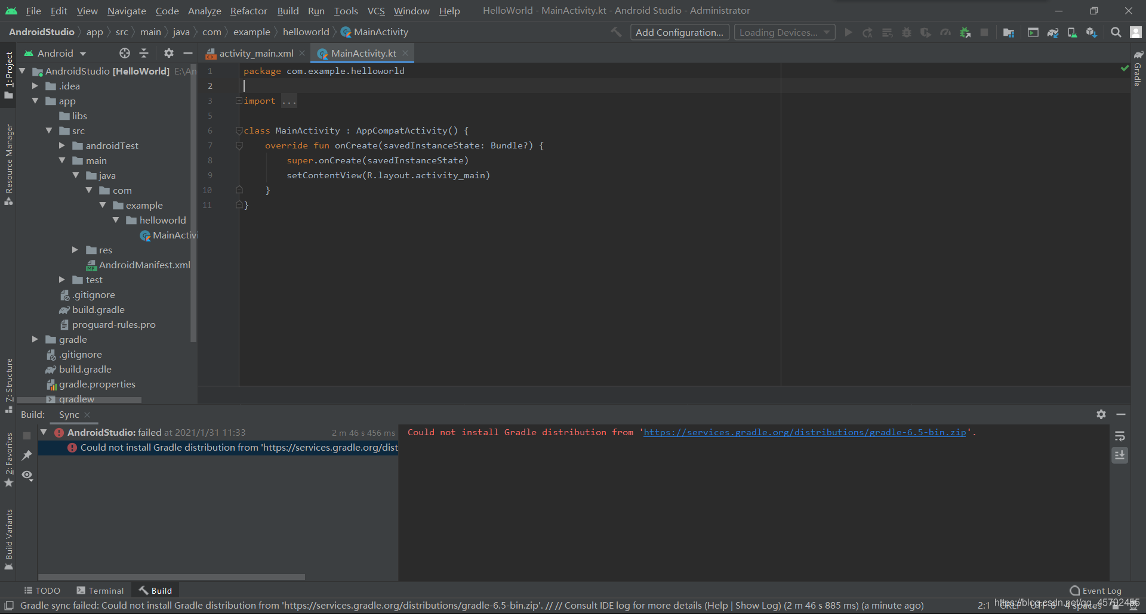The width and height of the screenshot is (1146, 614).
Task: Open AVD Manager icon
Action: click(x=1072, y=32)
